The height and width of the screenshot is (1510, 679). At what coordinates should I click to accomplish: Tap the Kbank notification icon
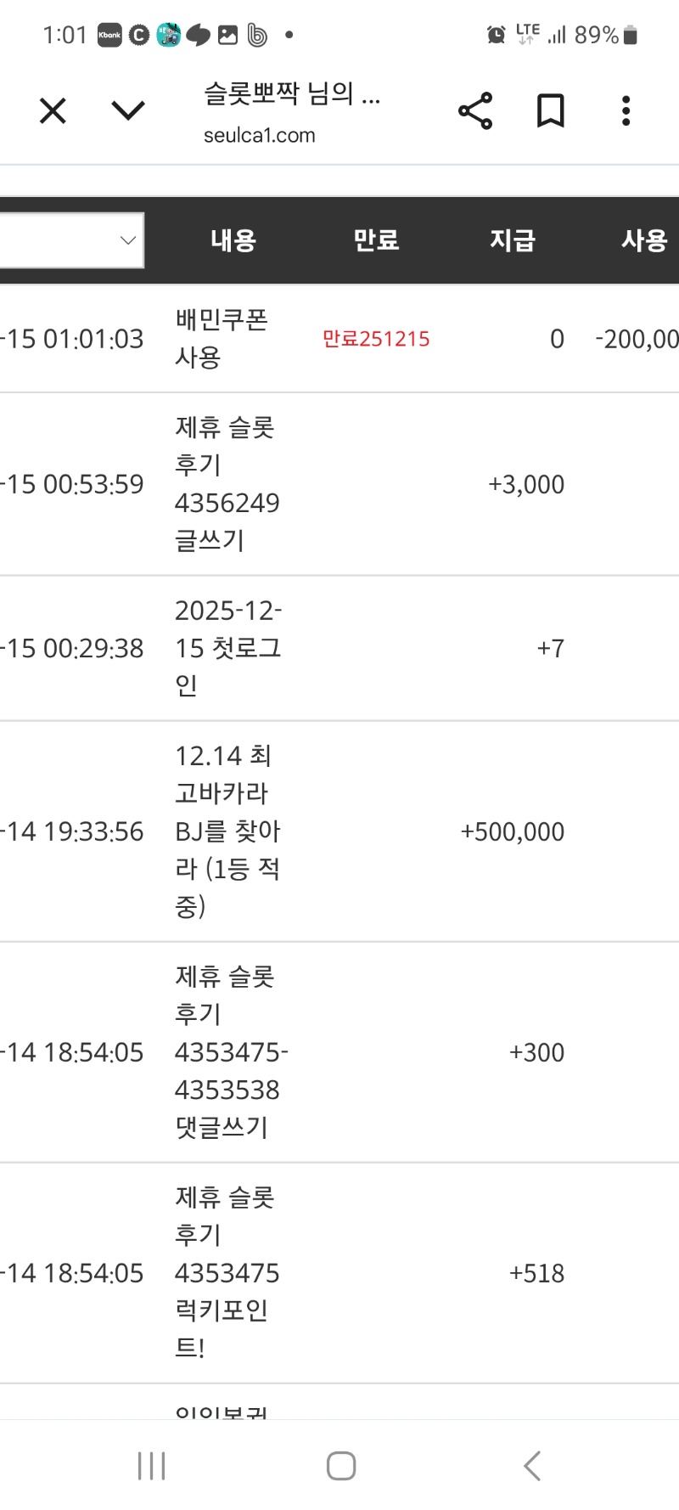coord(109,35)
